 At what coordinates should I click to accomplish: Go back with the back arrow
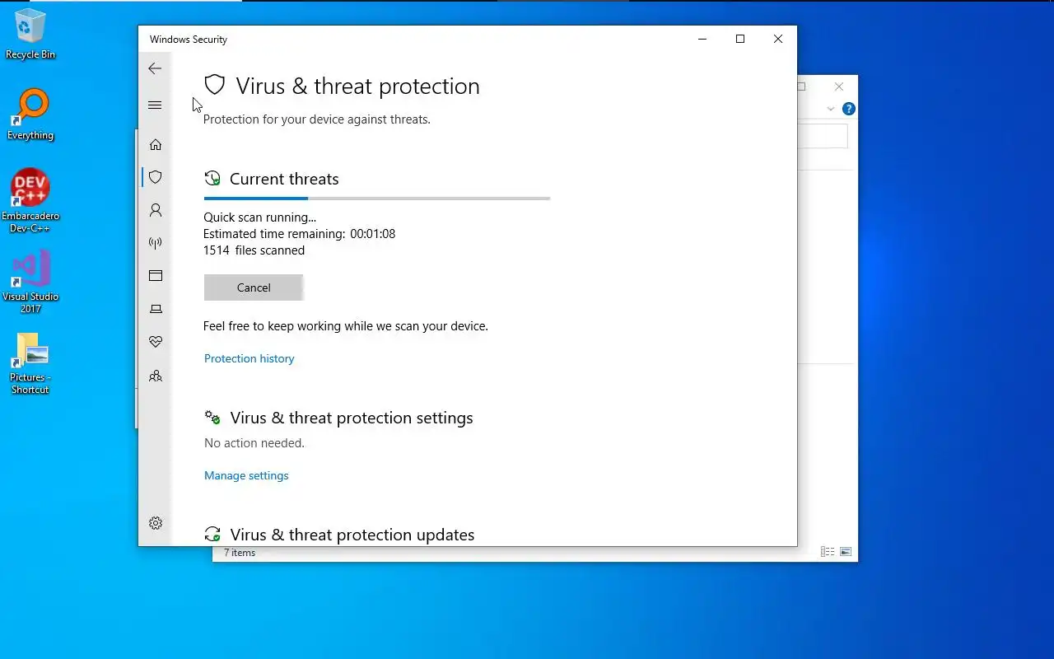click(x=155, y=68)
